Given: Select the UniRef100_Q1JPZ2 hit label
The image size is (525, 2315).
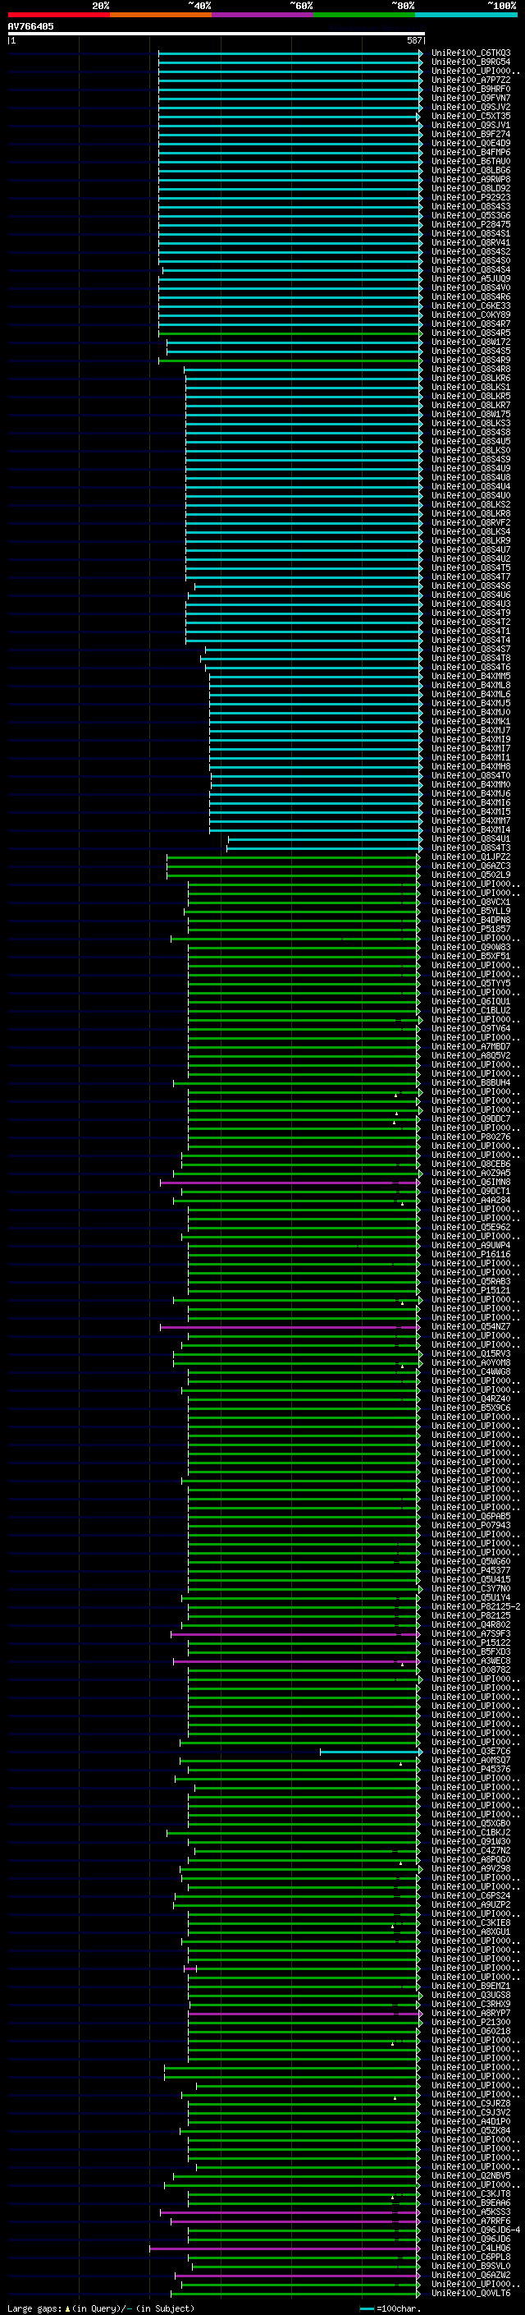Looking at the screenshot, I should [x=471, y=857].
